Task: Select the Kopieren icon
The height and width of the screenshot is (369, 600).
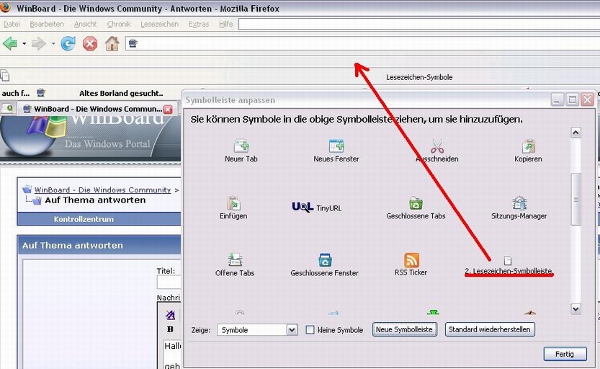Action: 529,146
